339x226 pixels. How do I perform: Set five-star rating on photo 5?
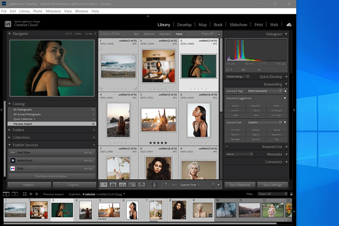(166, 143)
